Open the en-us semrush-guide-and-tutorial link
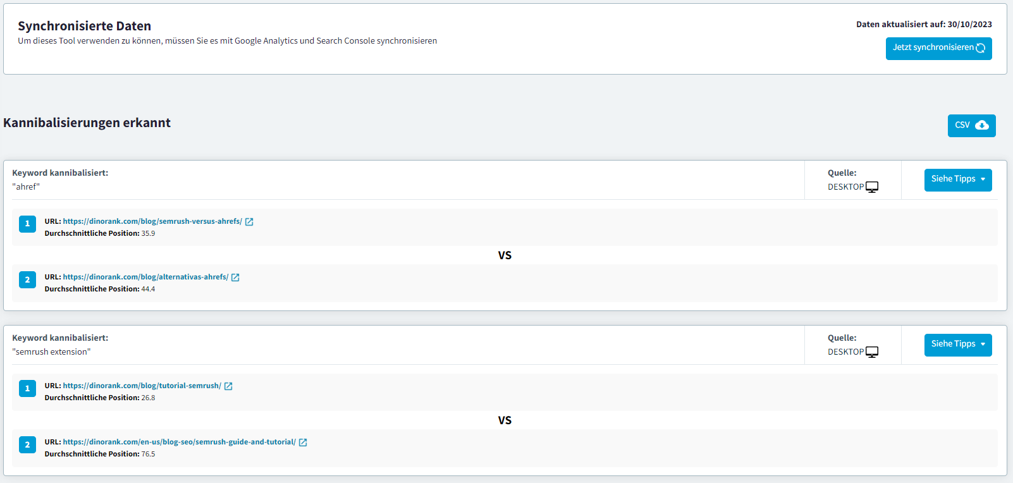 pos(179,443)
